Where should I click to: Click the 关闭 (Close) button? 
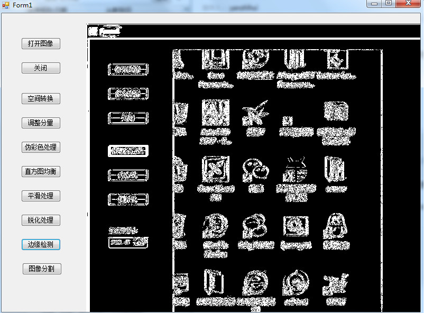[41, 68]
